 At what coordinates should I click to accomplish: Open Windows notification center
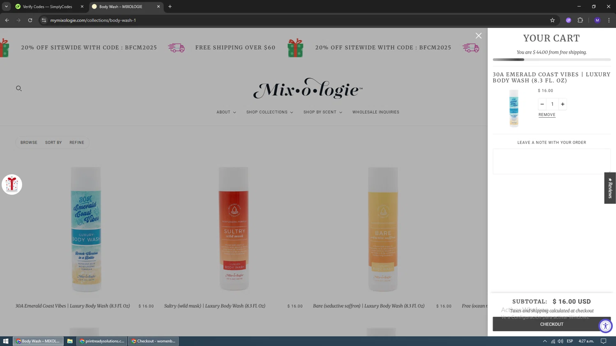pos(604,341)
